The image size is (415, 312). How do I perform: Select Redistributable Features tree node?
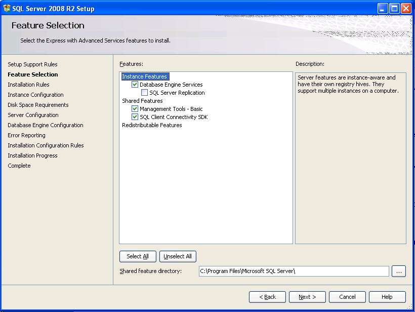click(152, 125)
